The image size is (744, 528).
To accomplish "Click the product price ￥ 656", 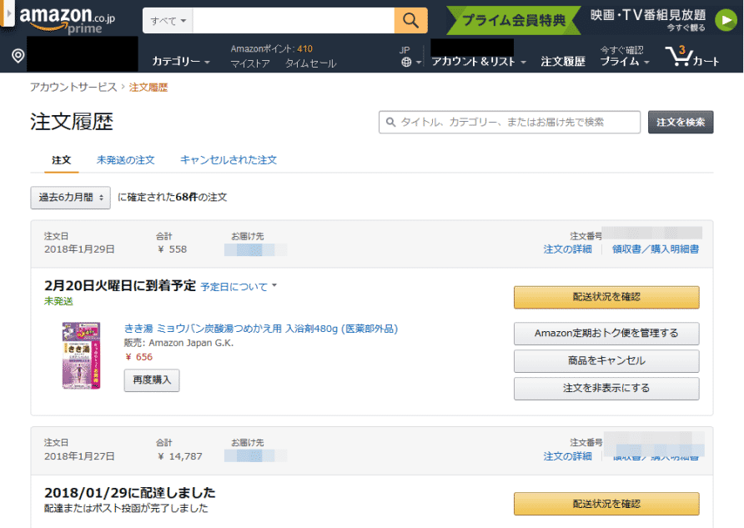I will (138, 357).
